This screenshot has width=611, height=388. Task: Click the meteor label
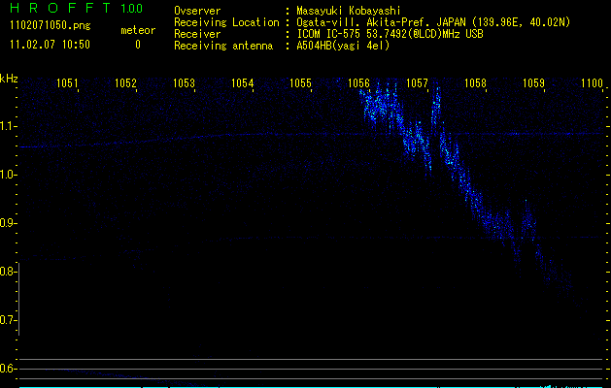pos(138,30)
